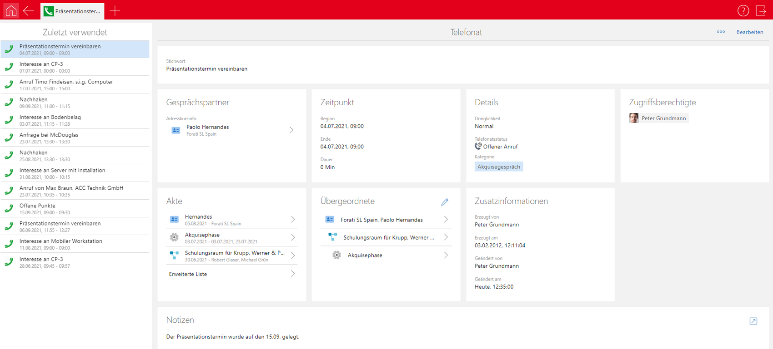Click the back arrow icon
The height and width of the screenshot is (349, 773).
[29, 10]
